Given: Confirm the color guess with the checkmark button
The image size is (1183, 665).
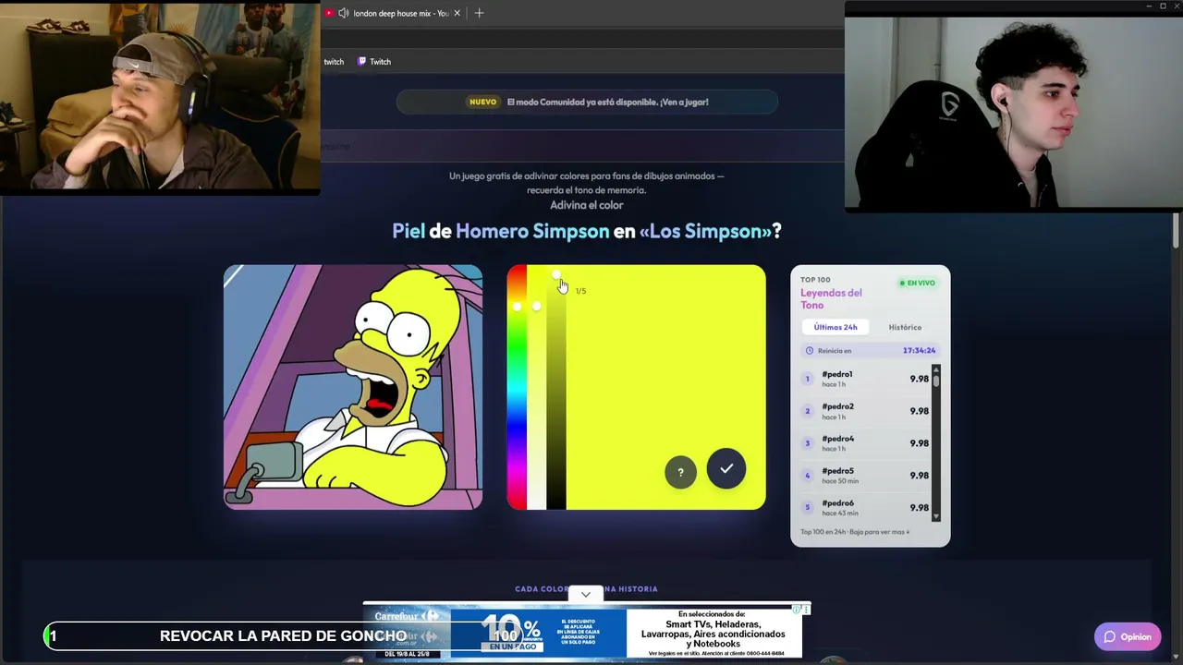Looking at the screenshot, I should [726, 468].
